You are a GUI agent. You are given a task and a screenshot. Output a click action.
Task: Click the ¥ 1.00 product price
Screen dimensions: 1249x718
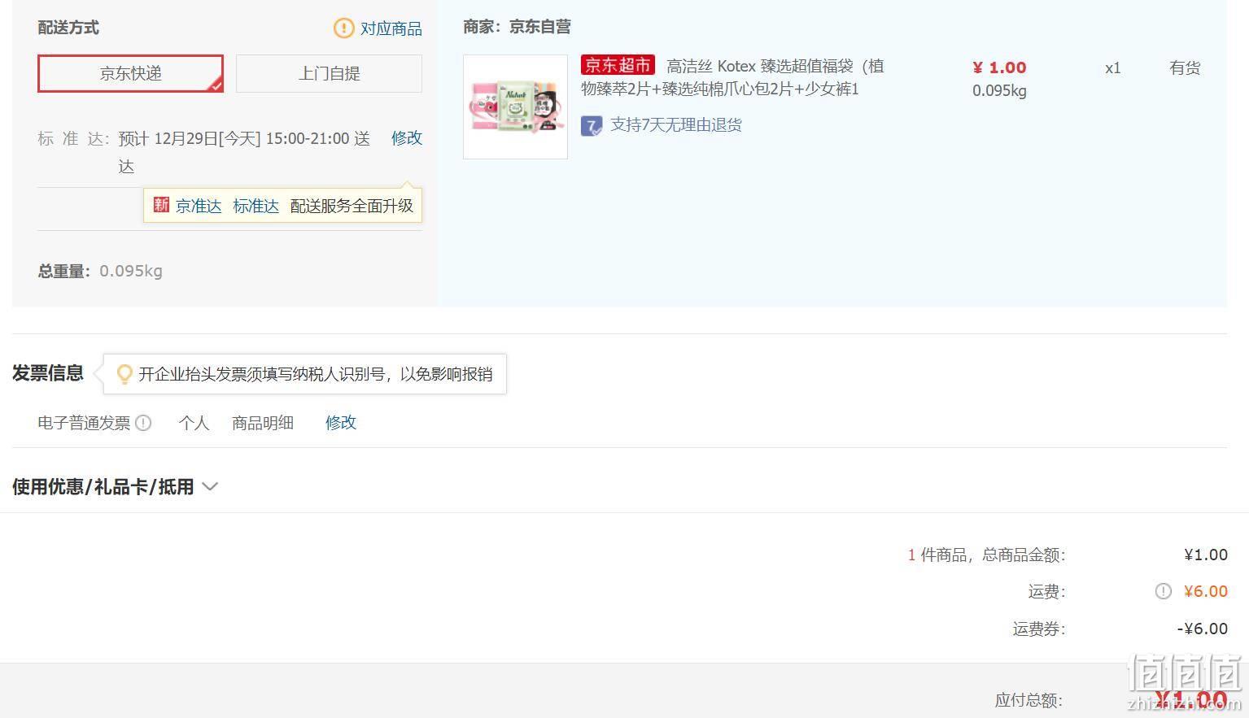999,67
